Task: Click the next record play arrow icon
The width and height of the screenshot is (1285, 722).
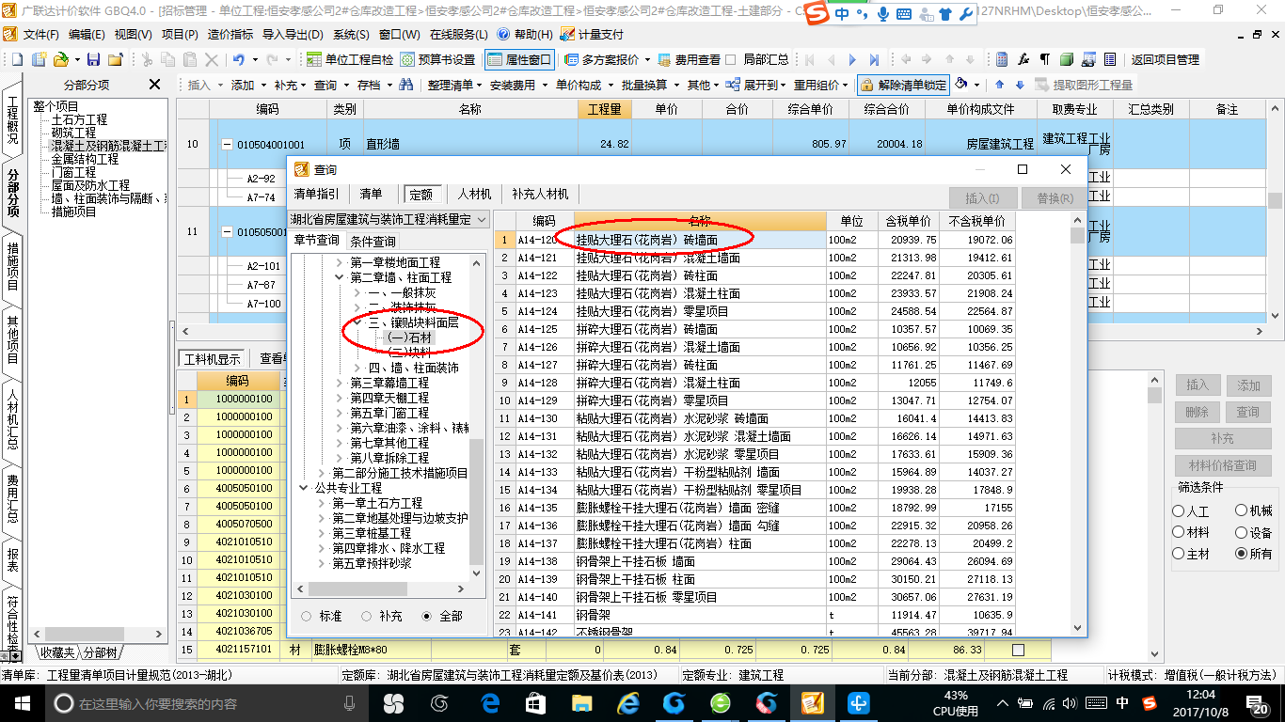Action: pos(853,59)
